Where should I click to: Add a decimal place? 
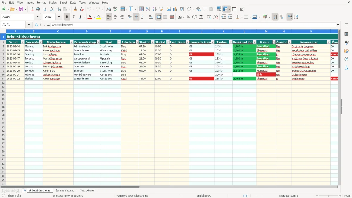coord(209,17)
